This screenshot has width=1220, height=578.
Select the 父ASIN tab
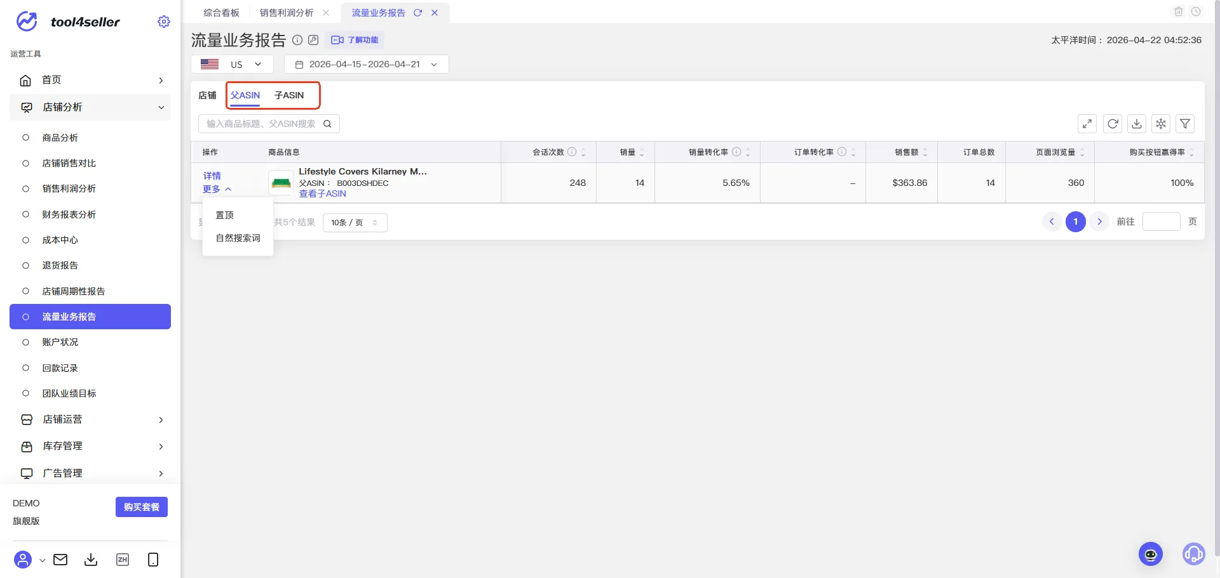pos(245,95)
